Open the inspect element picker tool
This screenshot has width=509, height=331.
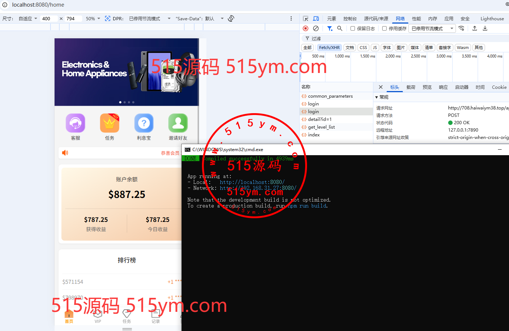(306, 18)
